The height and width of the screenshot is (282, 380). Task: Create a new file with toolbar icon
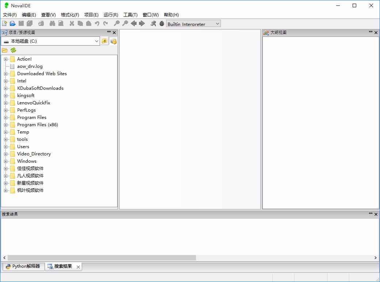pyautogui.click(x=4, y=23)
